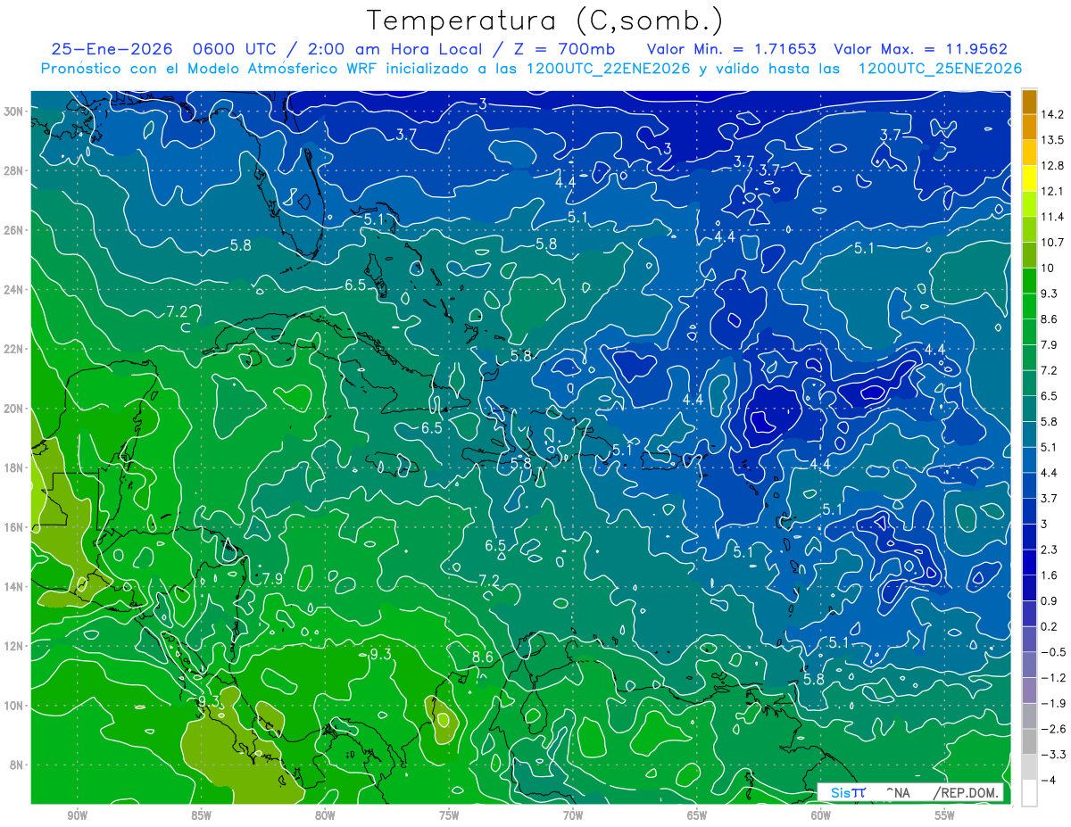Click the -0.5 tick on the color scale
The width and height of the screenshot is (1071, 827).
[1053, 652]
